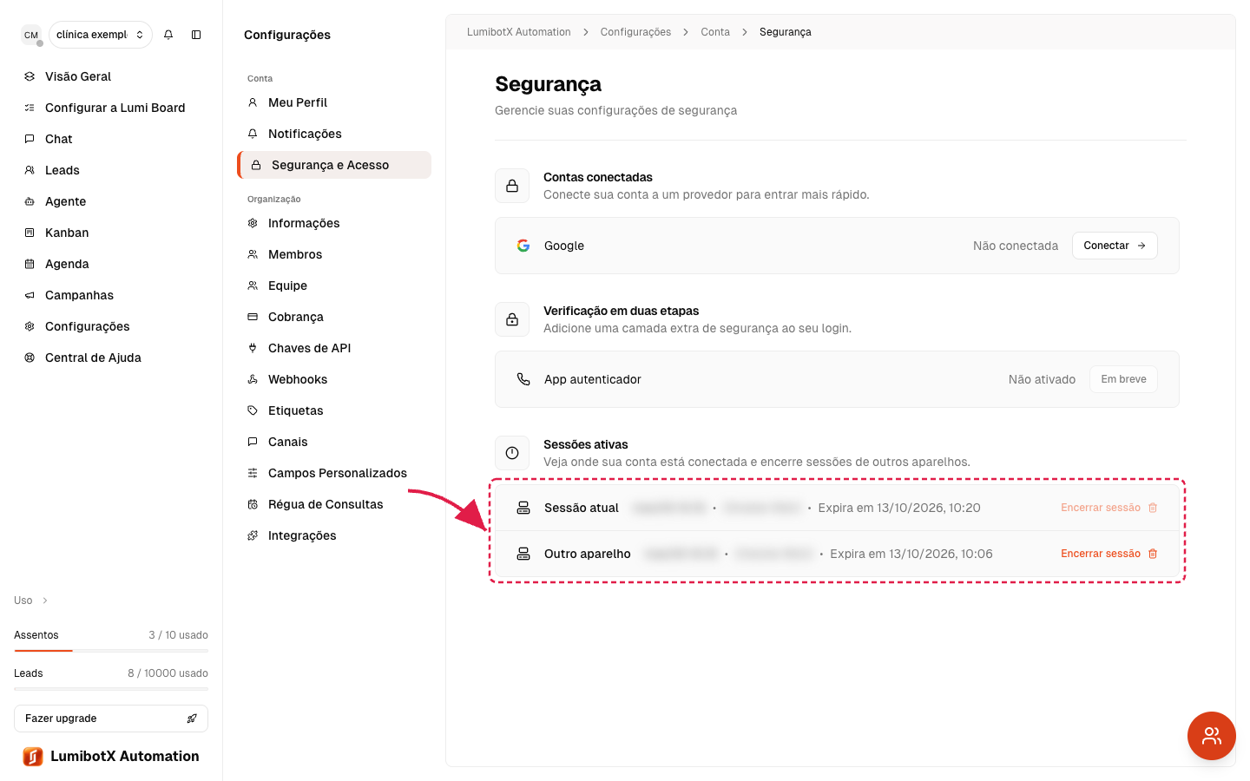Open the Agente page
The width and height of the screenshot is (1250, 781).
(x=111, y=201)
